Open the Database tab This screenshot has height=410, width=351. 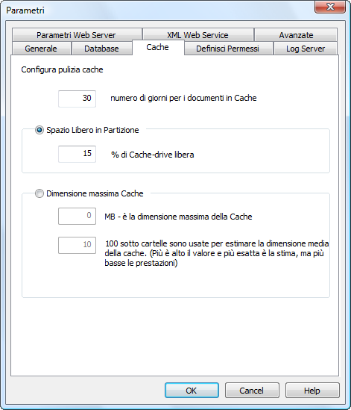[x=101, y=49]
